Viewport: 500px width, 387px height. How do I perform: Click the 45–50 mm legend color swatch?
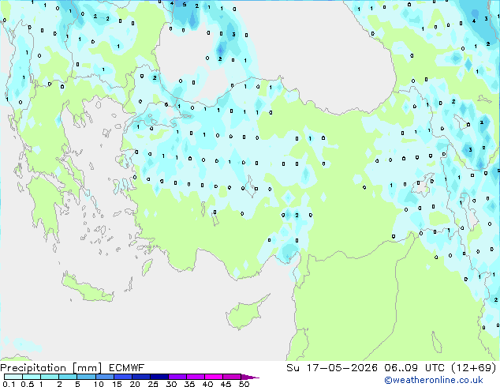[232, 377]
